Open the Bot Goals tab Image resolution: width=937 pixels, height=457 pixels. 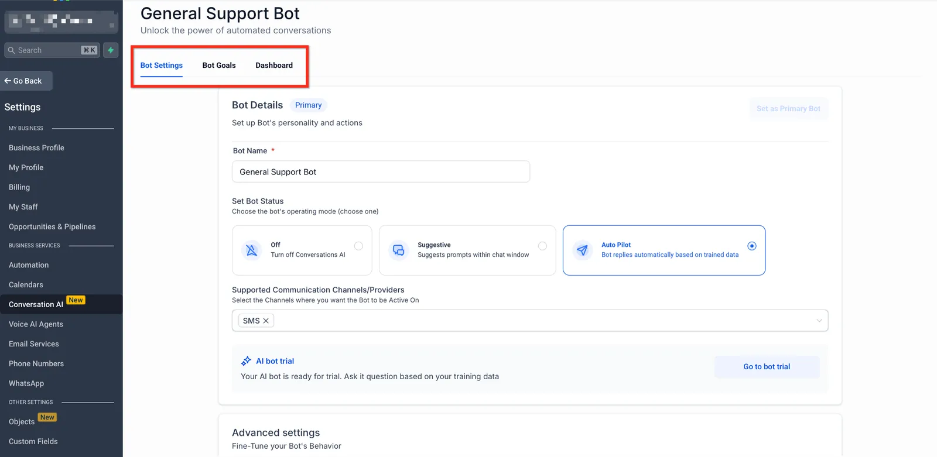click(x=219, y=66)
